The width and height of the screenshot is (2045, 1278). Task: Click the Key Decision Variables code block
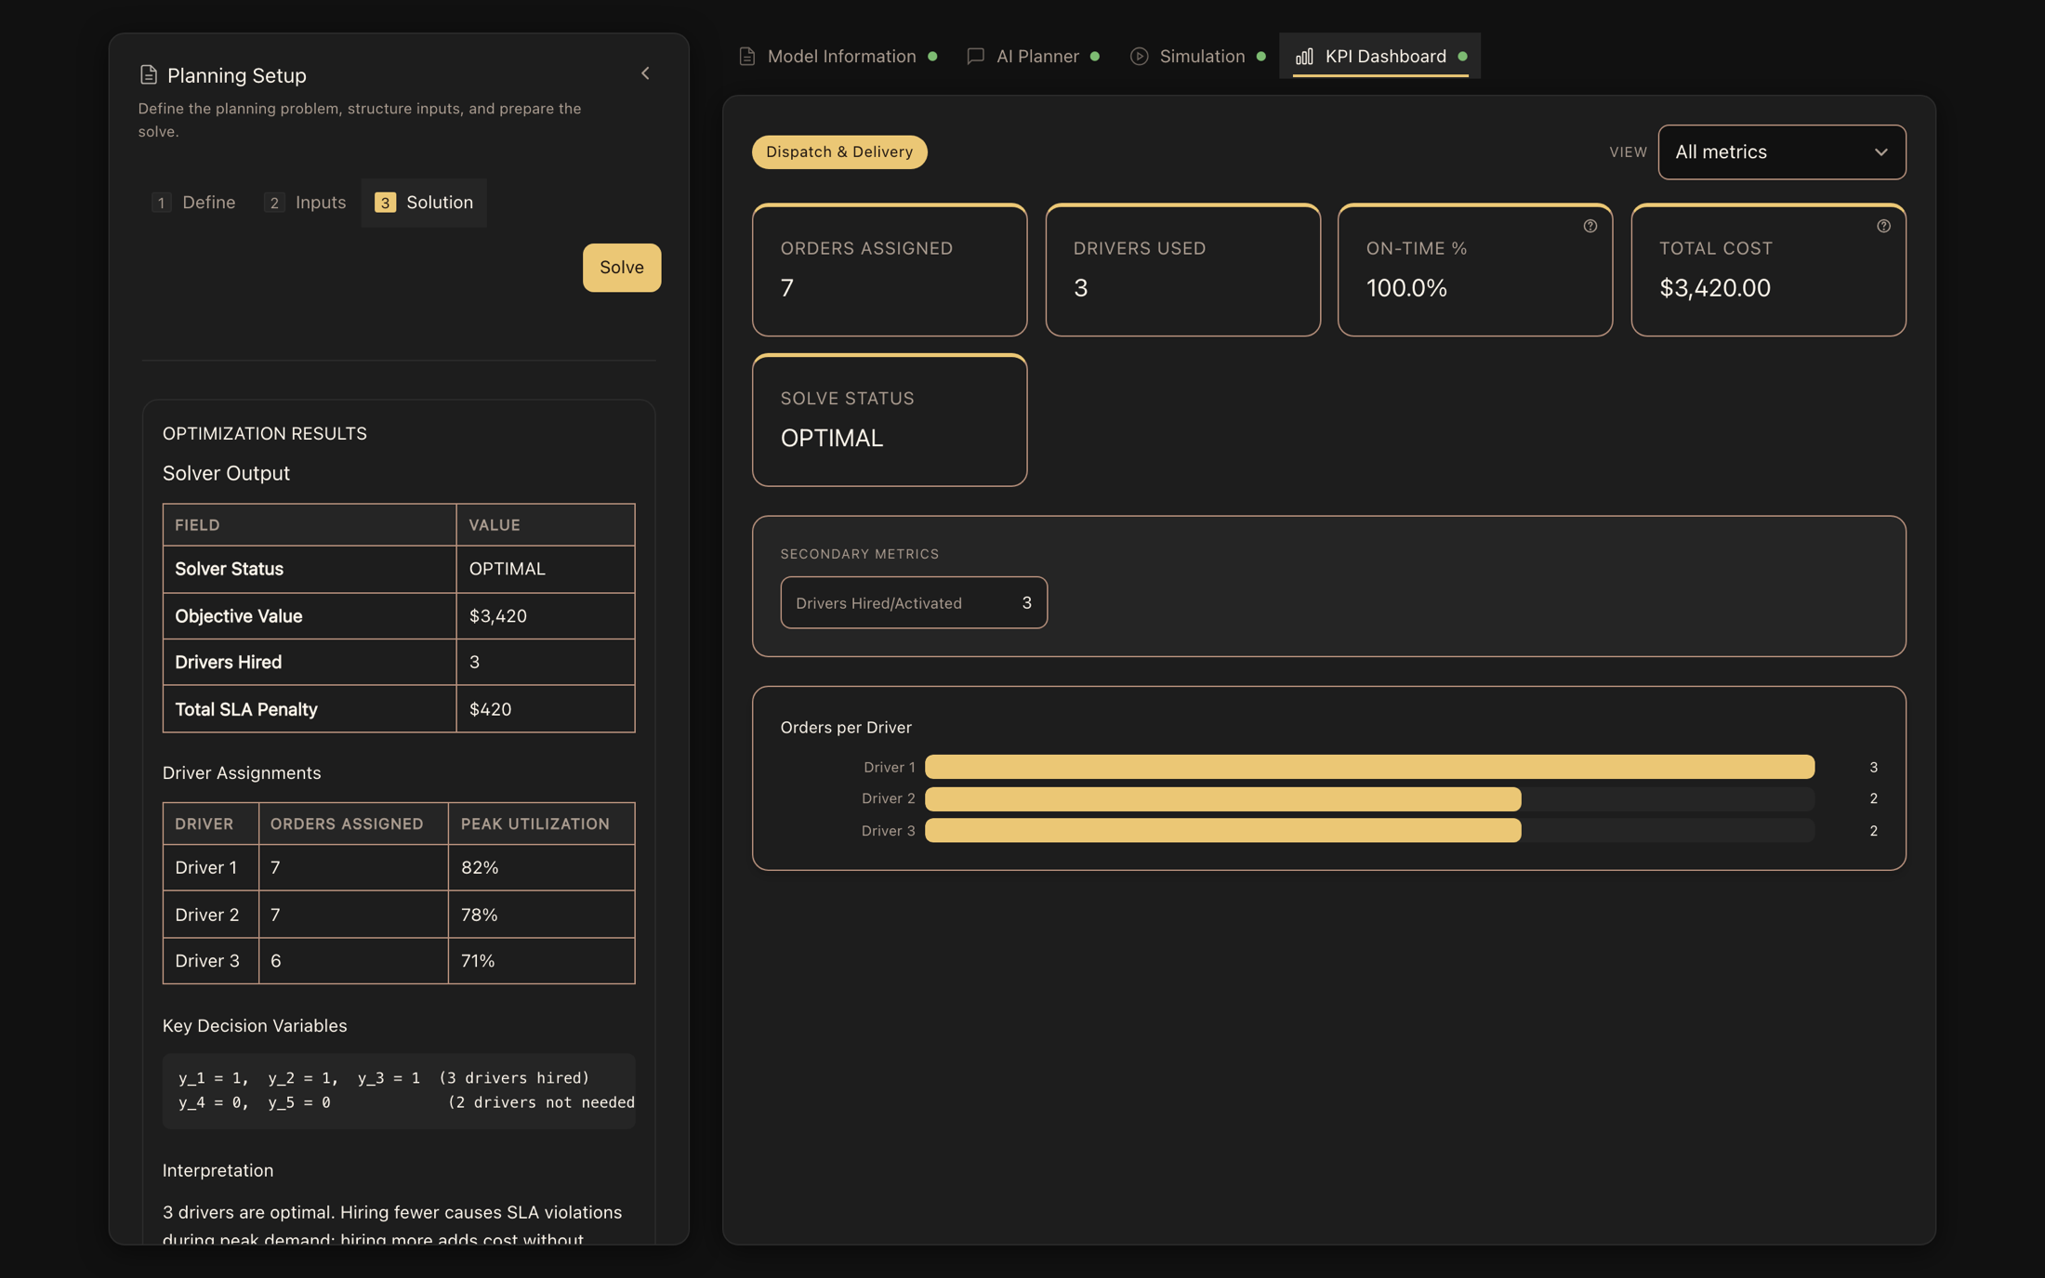pyautogui.click(x=399, y=1090)
